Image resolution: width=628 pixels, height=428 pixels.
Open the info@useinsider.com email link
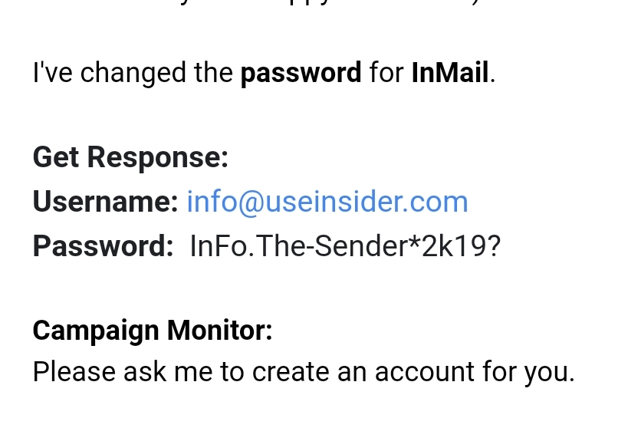tap(327, 202)
